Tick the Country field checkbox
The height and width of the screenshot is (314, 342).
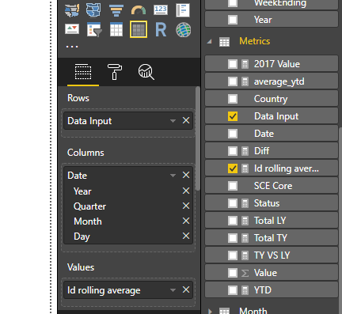pos(233,99)
